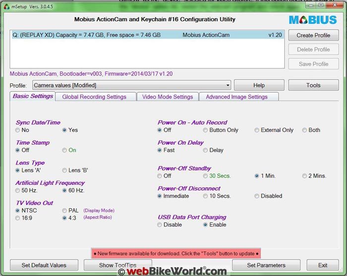The width and height of the screenshot is (347, 276).
Task: Set Time Stamp to Off
Action: click(x=17, y=150)
